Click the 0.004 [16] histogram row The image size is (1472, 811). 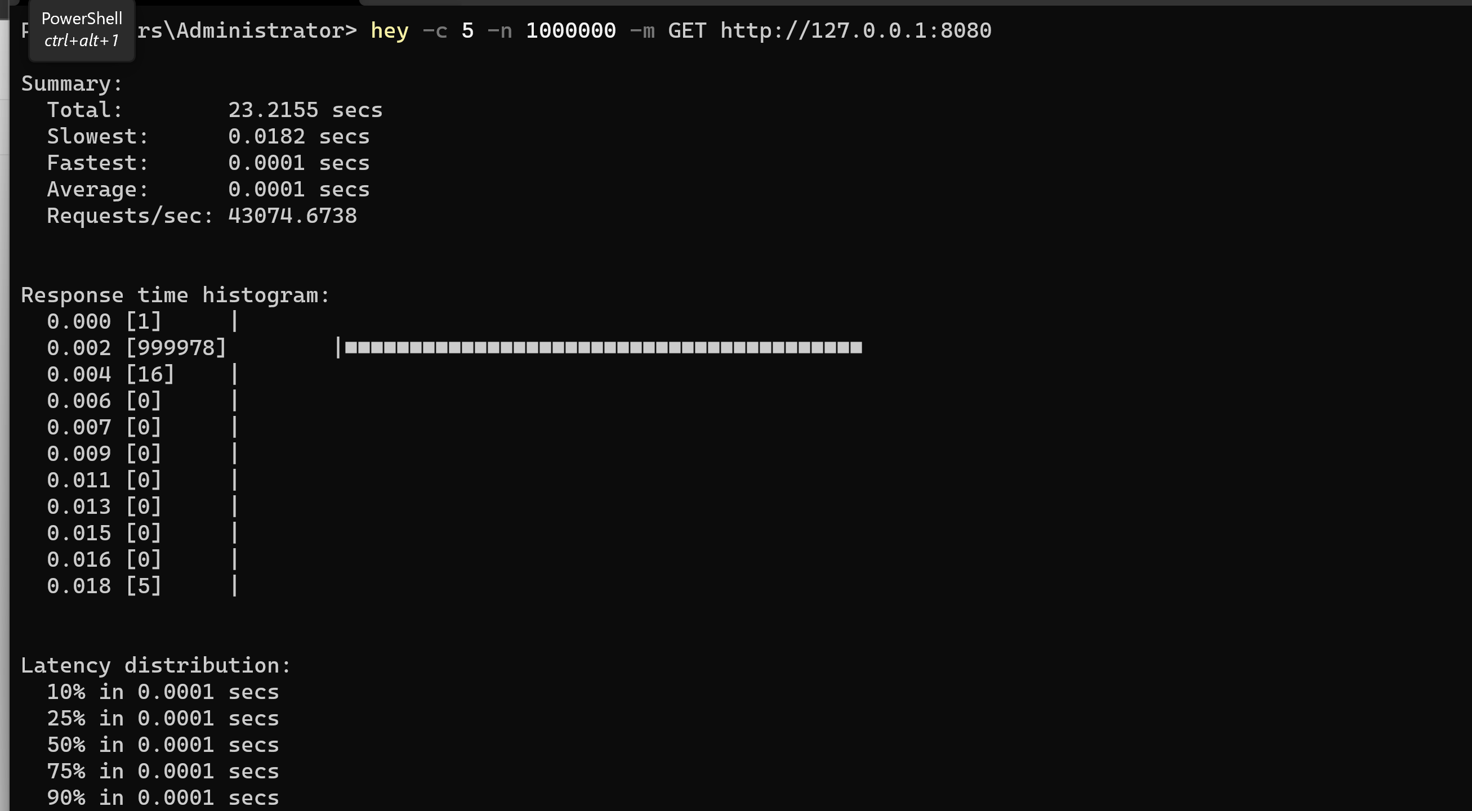[x=142, y=375]
